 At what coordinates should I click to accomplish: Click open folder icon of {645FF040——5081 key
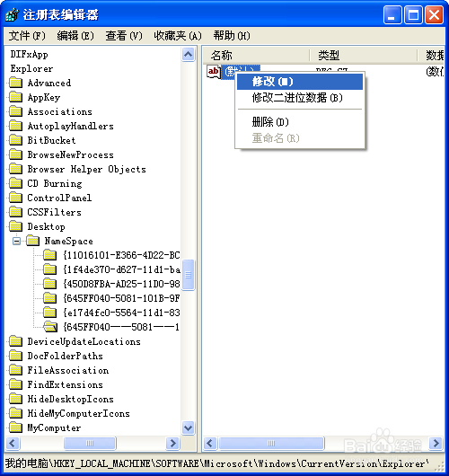click(x=50, y=327)
